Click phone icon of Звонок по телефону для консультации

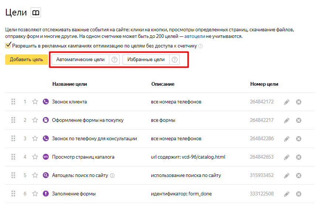[46, 138]
